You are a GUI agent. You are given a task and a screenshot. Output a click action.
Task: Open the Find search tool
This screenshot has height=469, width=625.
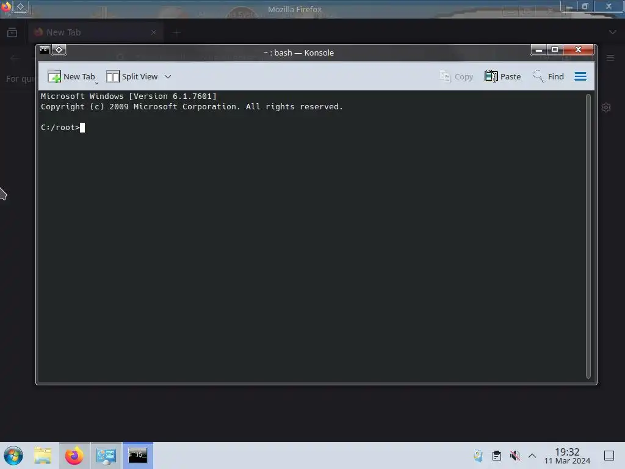pyautogui.click(x=549, y=76)
